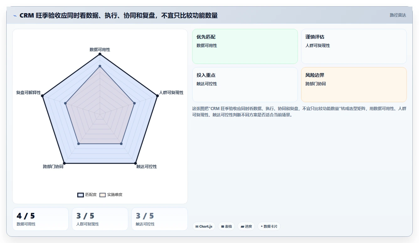Click the outer data point at 人群可复现性

(x=157, y=96)
